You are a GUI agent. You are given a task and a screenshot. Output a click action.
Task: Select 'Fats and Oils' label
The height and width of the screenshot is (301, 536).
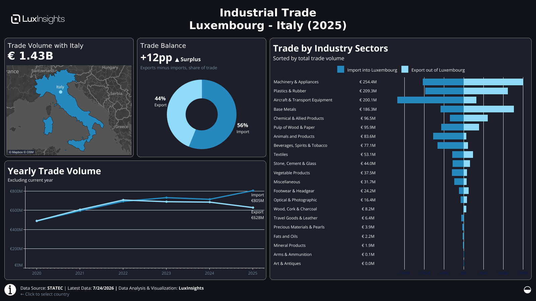[x=285, y=236]
